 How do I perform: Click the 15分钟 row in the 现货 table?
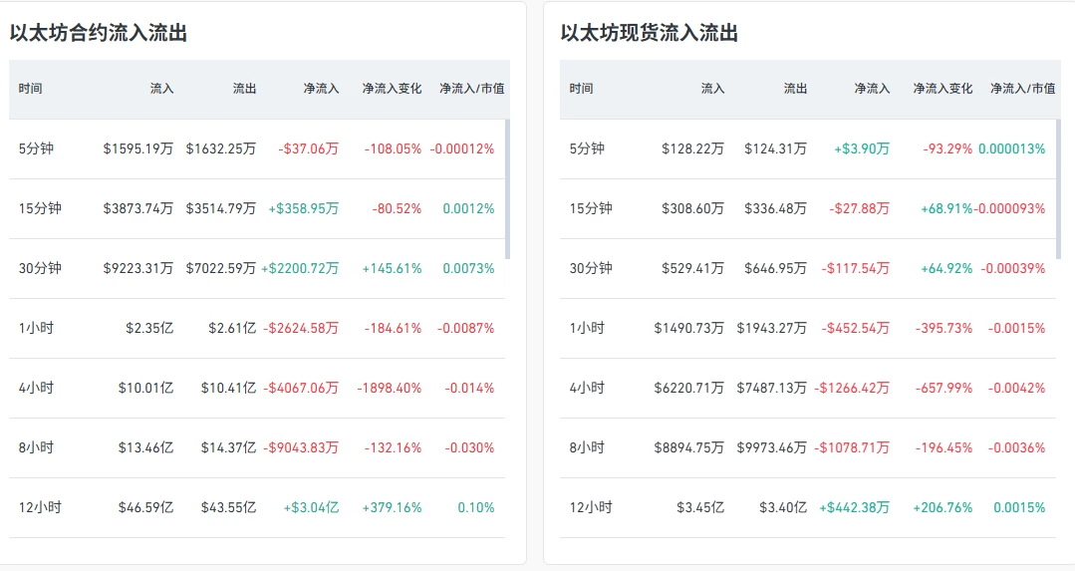(808, 208)
